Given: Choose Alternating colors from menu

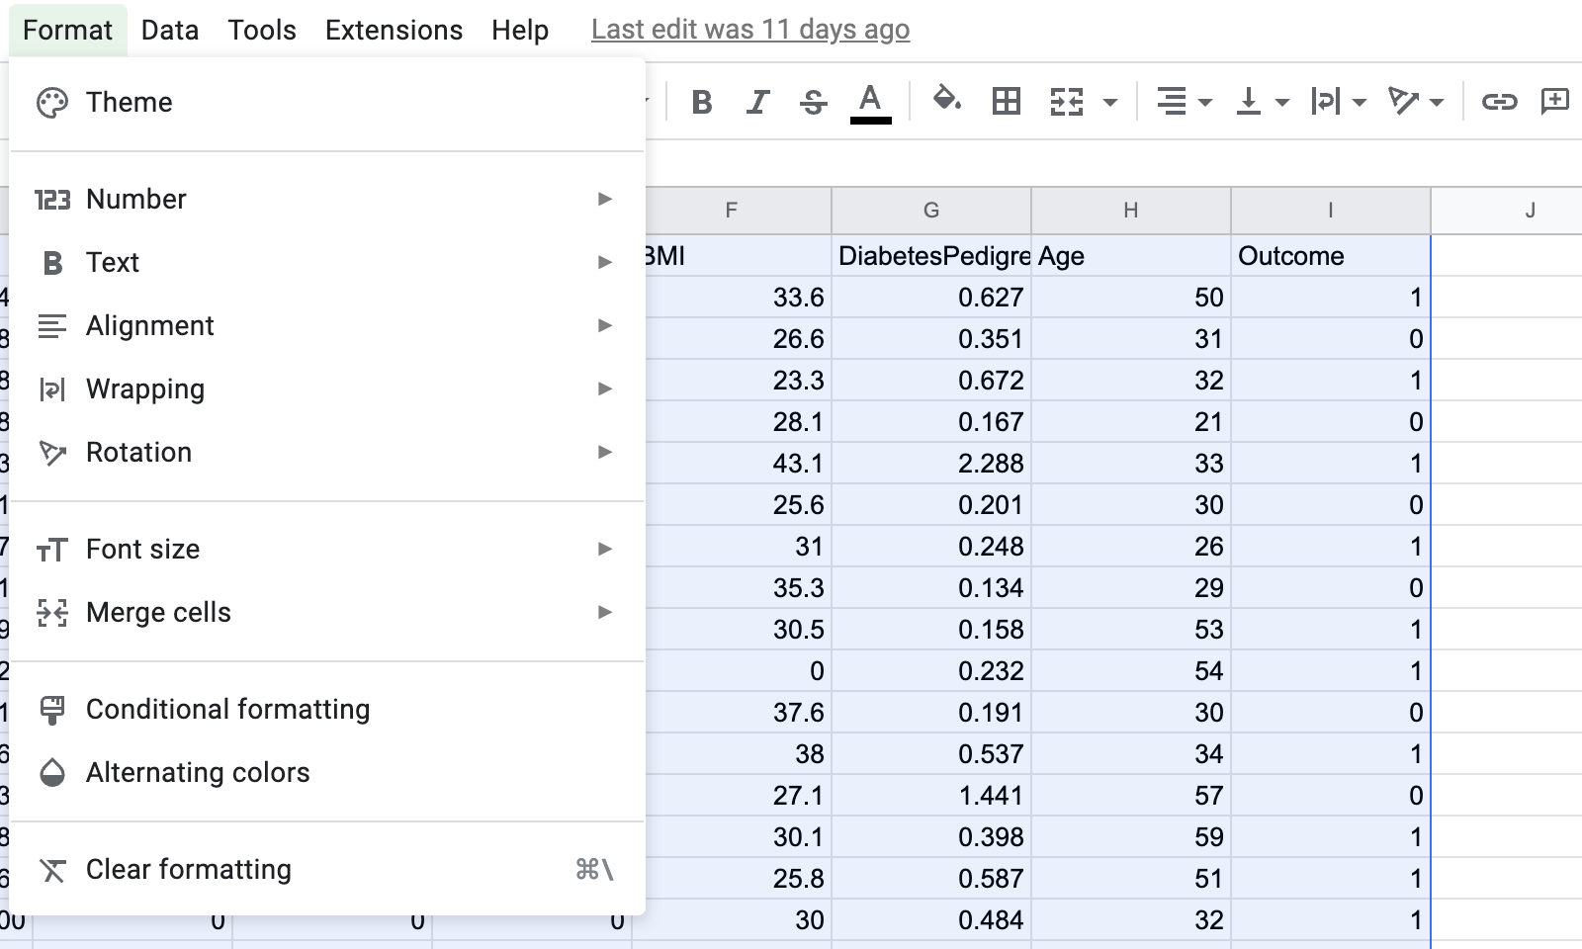Looking at the screenshot, I should click(198, 773).
